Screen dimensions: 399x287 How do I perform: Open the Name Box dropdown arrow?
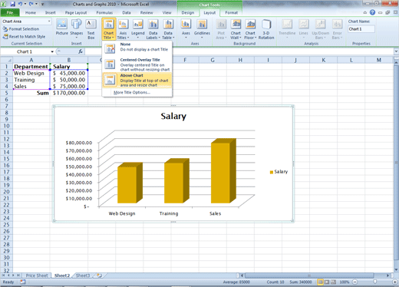click(52, 51)
